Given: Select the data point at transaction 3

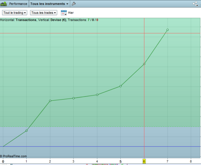Looking at the screenshot, I should pyautogui.click(x=73, y=98).
